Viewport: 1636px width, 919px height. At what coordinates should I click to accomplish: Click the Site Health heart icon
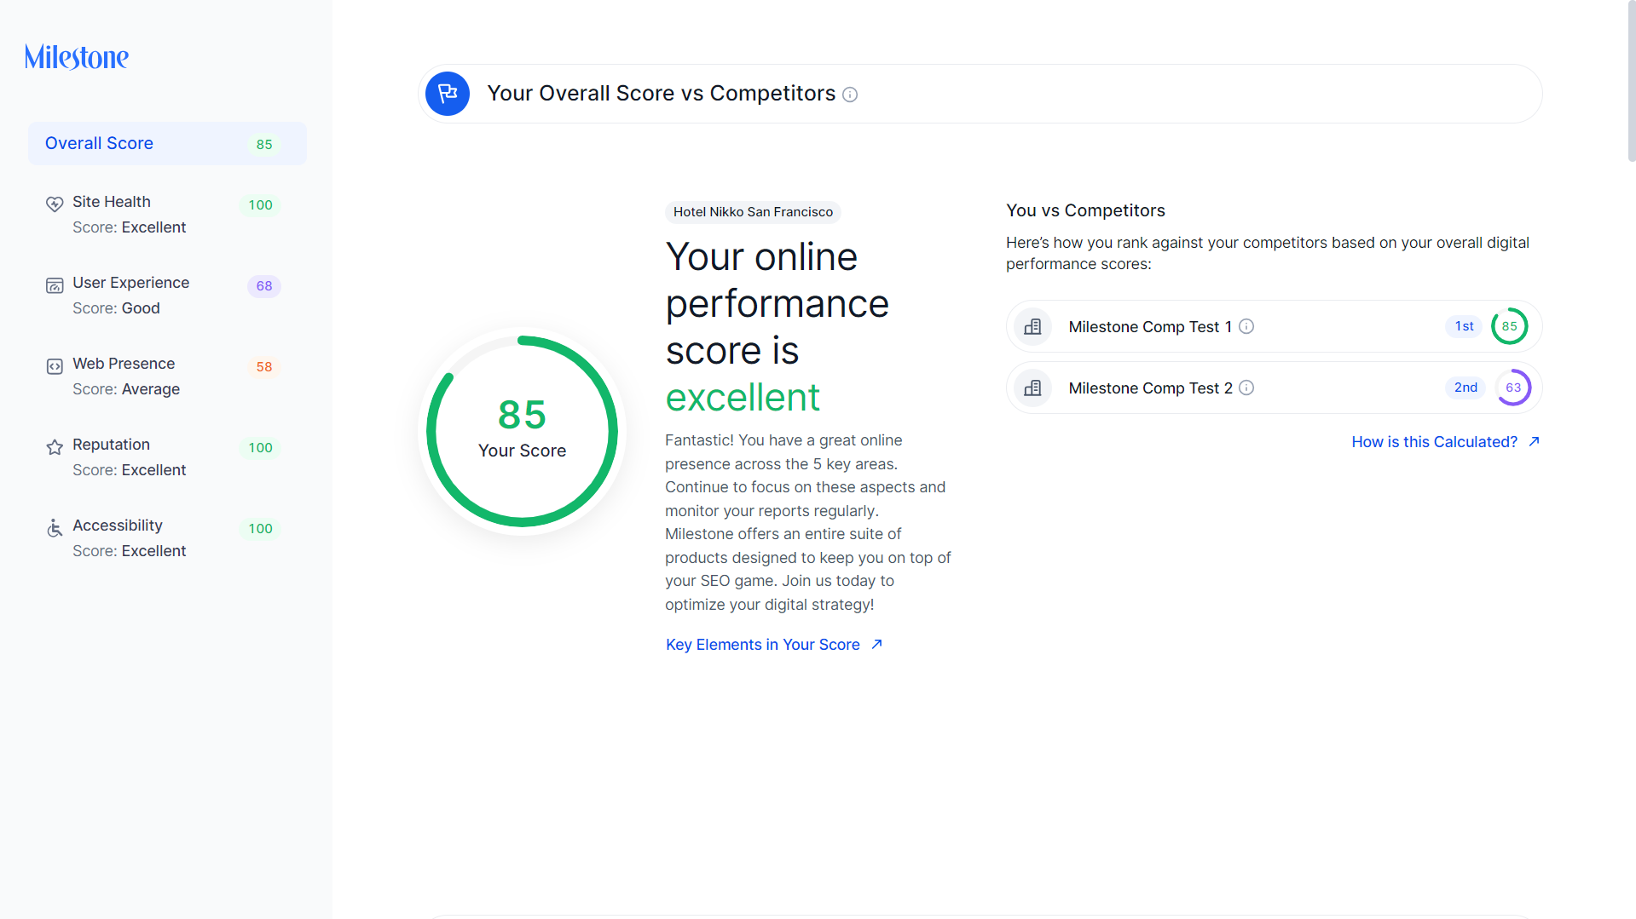55,204
